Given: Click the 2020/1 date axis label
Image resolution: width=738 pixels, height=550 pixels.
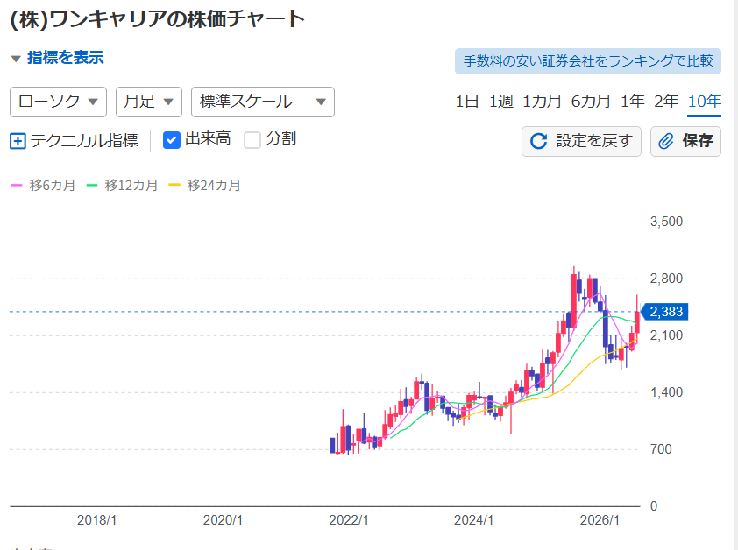Looking at the screenshot, I should point(223,520).
